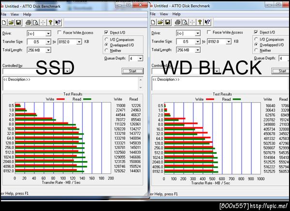Select I/O Comparison radio in left window

(106, 40)
